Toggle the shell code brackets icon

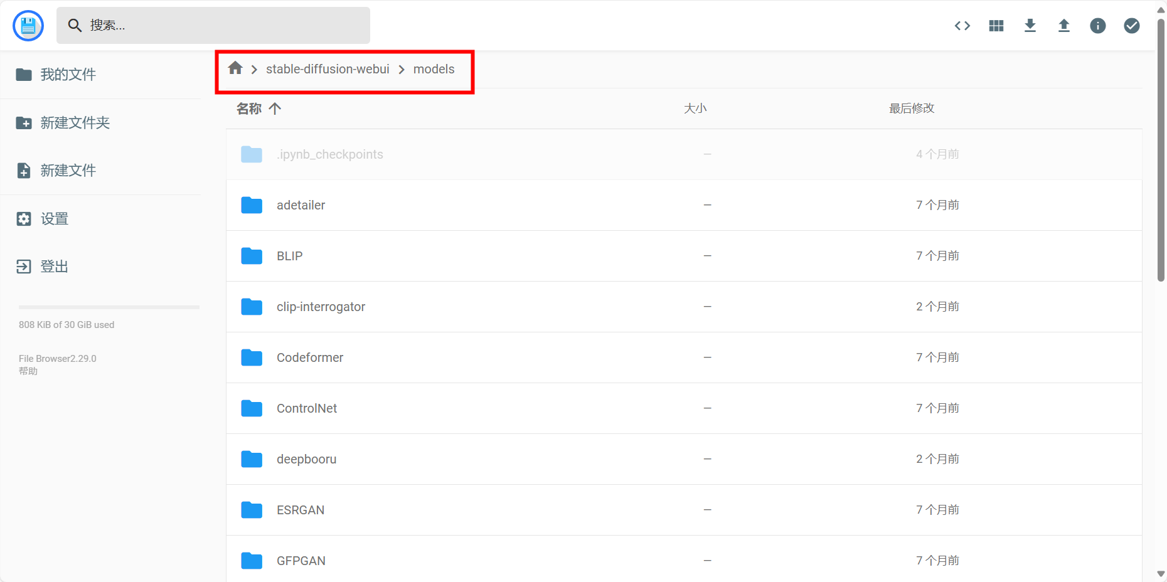(962, 26)
